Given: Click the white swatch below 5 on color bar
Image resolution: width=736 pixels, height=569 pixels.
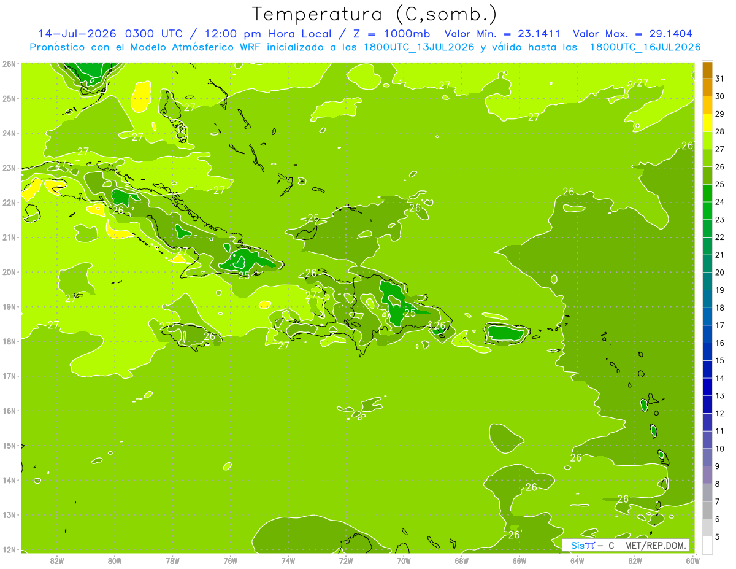Looking at the screenshot, I should (x=707, y=545).
